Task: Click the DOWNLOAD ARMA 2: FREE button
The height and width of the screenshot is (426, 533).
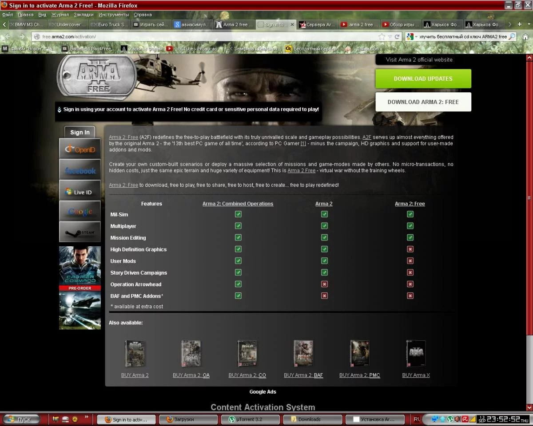Action: [423, 102]
